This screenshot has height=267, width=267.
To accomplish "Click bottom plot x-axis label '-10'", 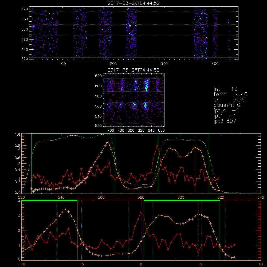I will [21, 264].
